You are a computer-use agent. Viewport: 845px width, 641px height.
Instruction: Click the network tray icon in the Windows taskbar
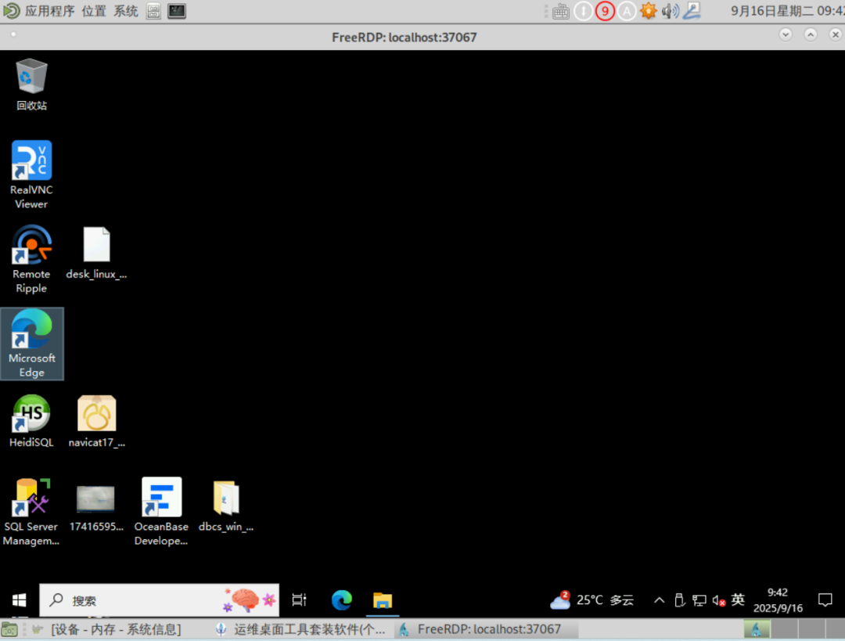pos(699,600)
